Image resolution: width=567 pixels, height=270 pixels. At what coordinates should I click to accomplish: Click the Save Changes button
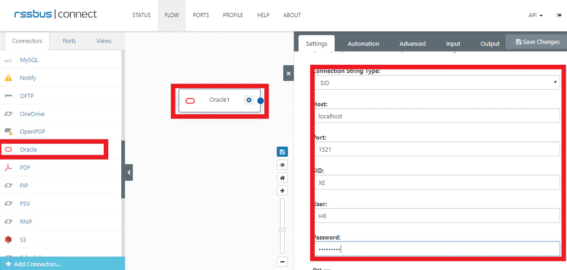[x=537, y=42]
